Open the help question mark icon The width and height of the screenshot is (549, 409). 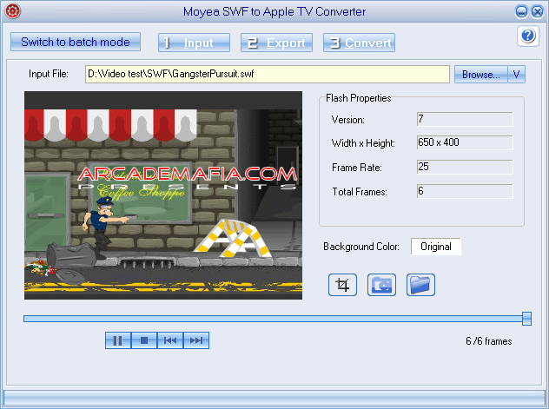[527, 36]
